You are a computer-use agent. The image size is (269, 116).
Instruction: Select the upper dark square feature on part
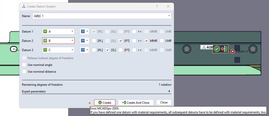coord(237,47)
